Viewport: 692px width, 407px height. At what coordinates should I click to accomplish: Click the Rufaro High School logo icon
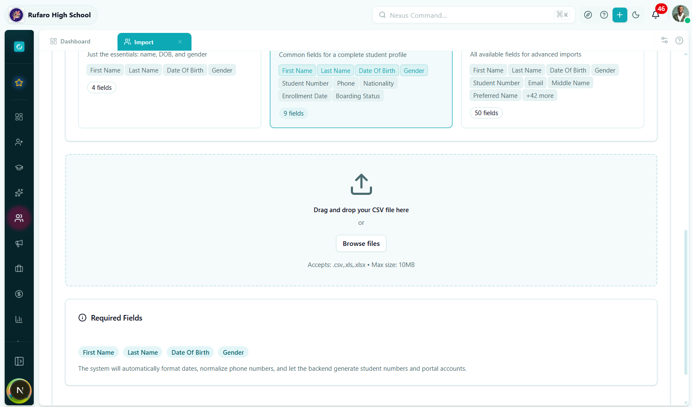click(x=16, y=15)
